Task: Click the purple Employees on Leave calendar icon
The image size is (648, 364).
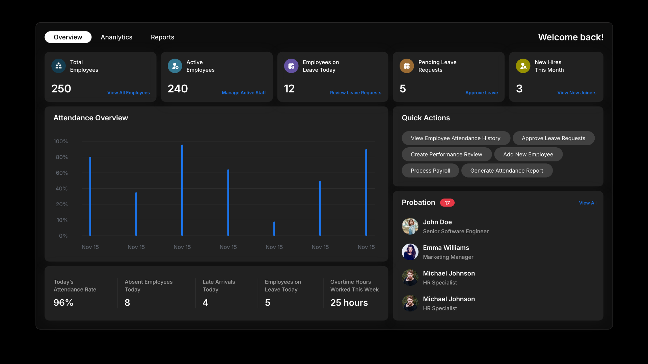Action: (x=291, y=66)
